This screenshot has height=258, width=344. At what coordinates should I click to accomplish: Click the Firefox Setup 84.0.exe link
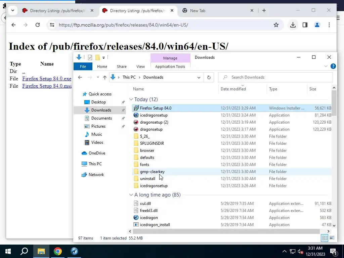click(x=47, y=79)
